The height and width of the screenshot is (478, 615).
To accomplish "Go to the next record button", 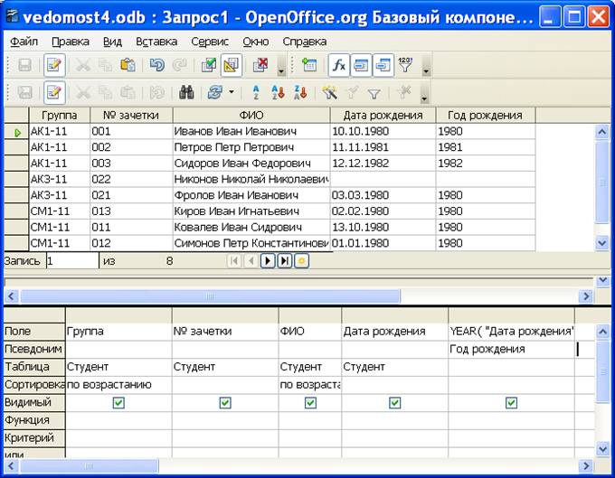I will point(267,261).
